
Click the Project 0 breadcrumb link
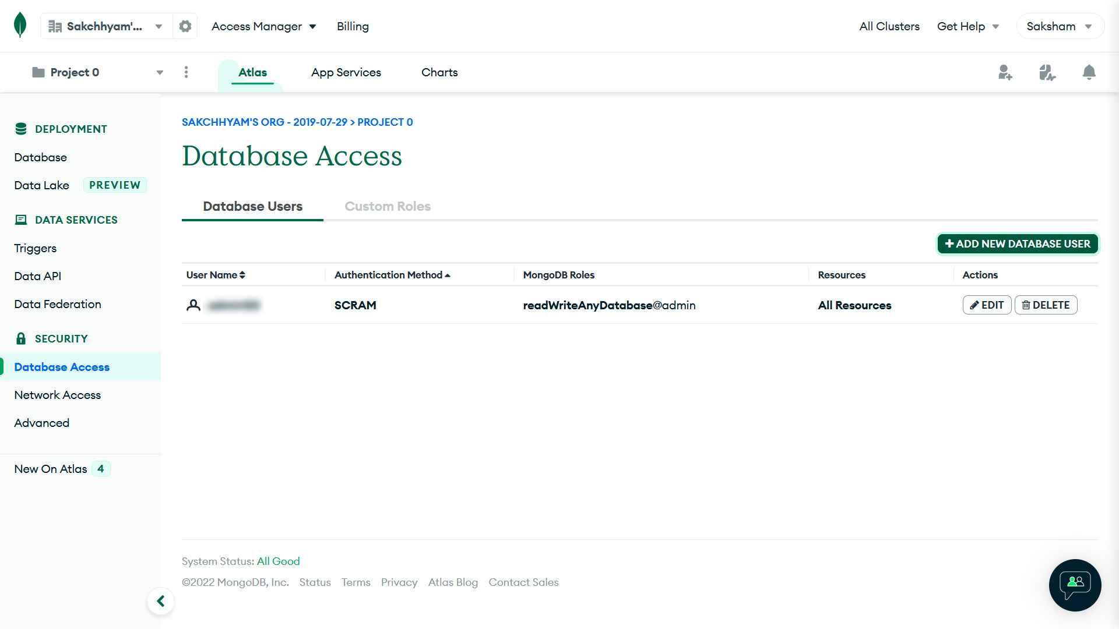point(385,122)
